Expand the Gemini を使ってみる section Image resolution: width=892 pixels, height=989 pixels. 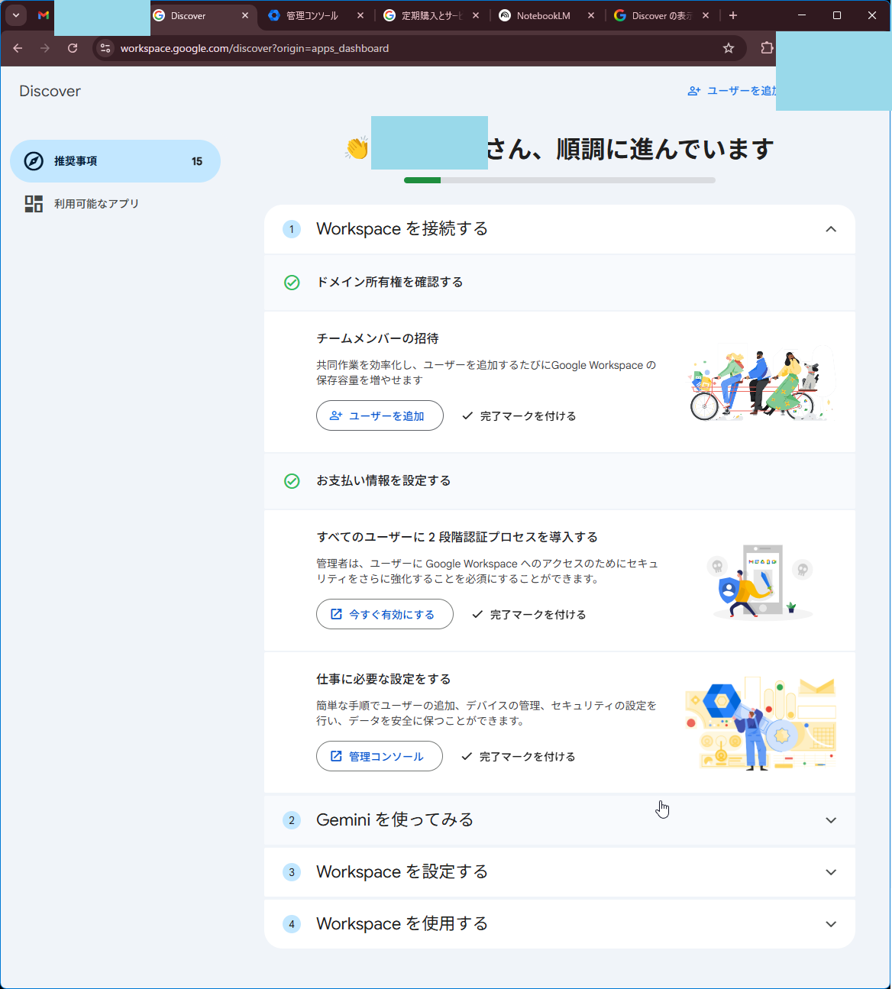(x=831, y=820)
